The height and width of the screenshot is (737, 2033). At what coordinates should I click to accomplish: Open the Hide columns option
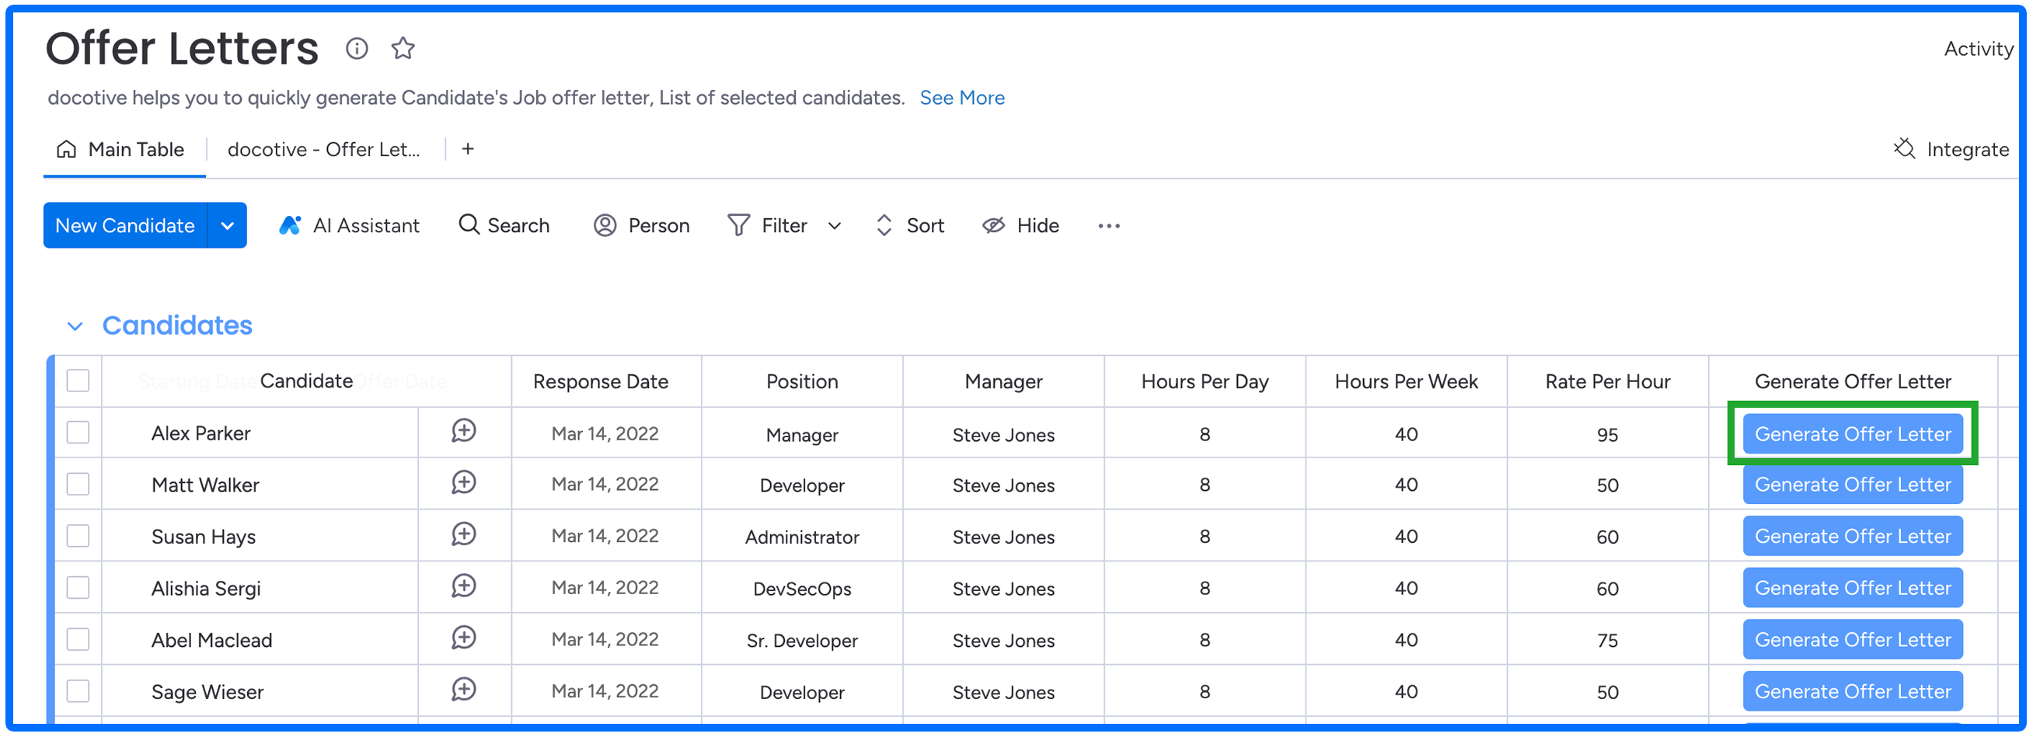pos(1020,226)
